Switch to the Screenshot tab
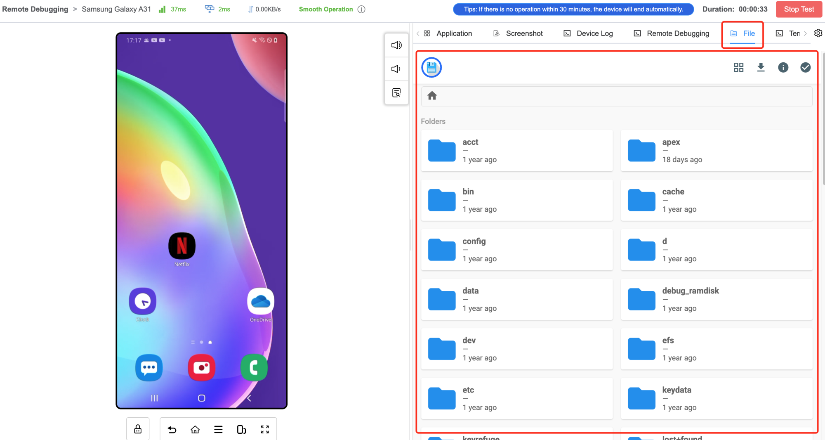 click(x=518, y=33)
